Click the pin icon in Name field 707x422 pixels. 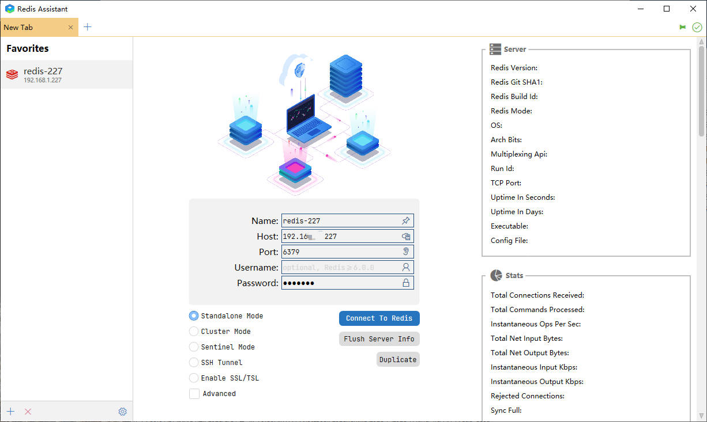pyautogui.click(x=406, y=220)
